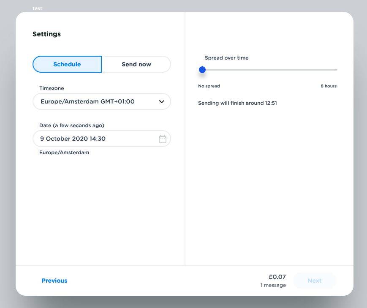367x308 pixels.
Task: Open the calendar date picker icon
Action: coord(163,139)
